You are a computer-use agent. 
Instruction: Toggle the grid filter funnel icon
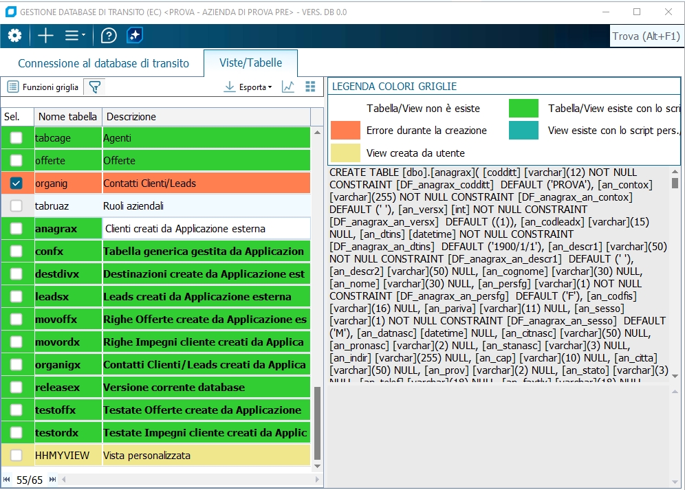tap(95, 87)
